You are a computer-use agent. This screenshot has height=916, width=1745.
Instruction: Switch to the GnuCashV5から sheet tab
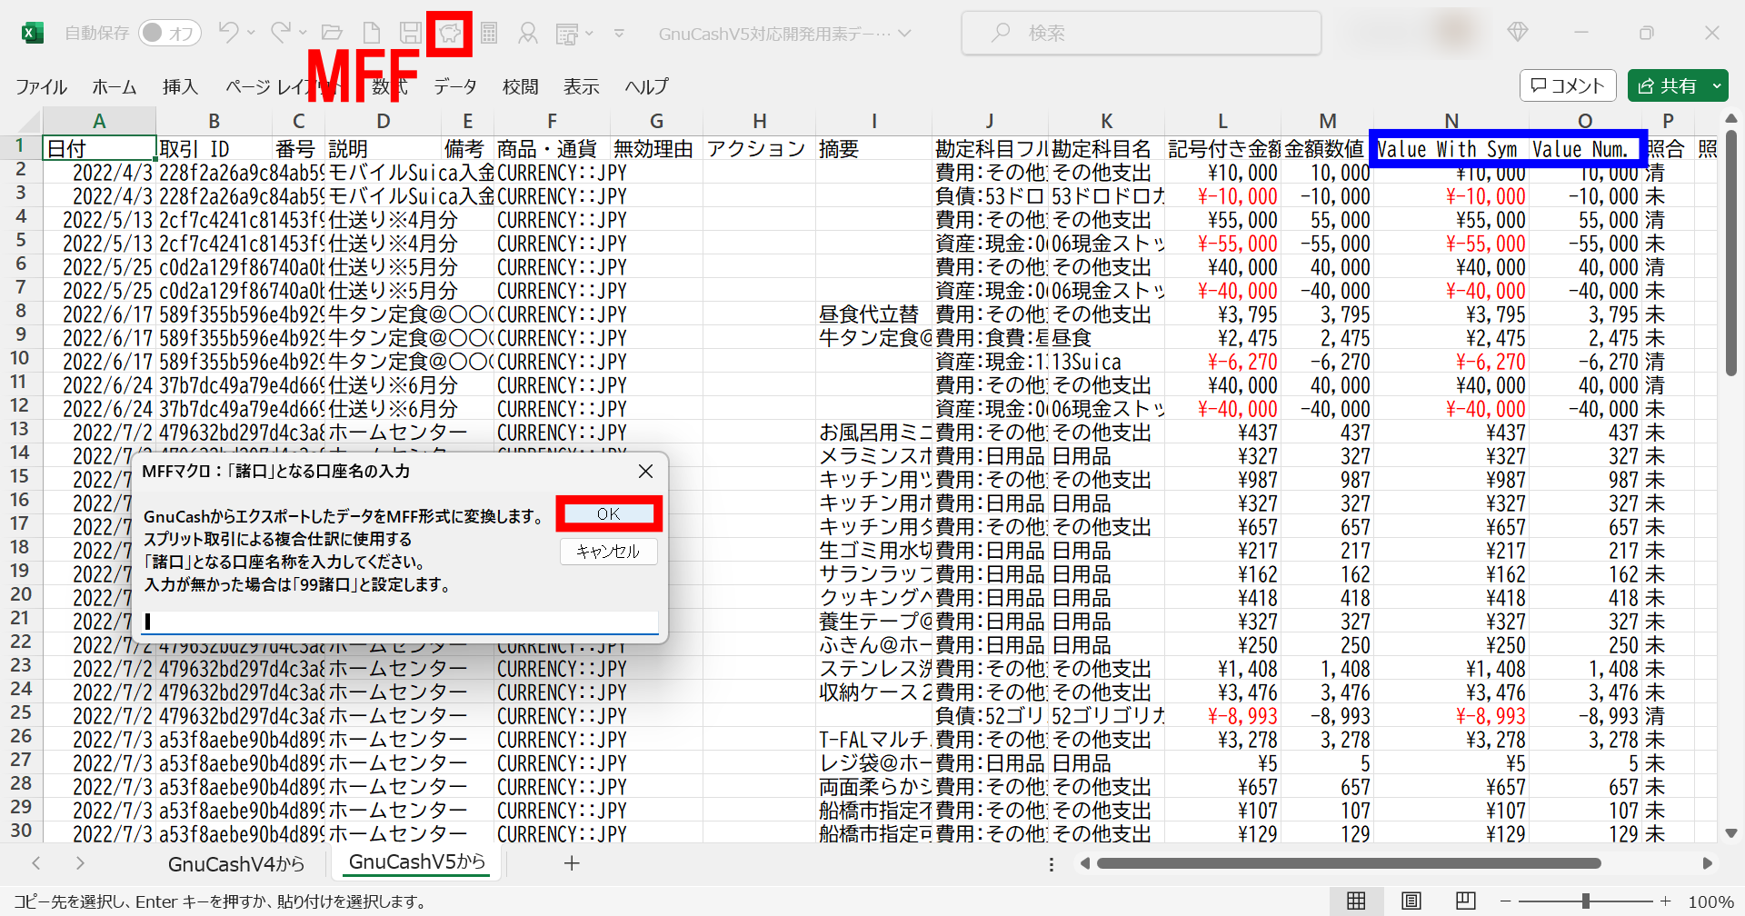click(417, 861)
